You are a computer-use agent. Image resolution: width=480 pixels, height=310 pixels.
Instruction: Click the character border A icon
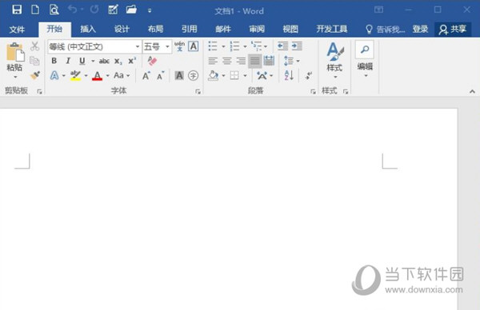193,46
